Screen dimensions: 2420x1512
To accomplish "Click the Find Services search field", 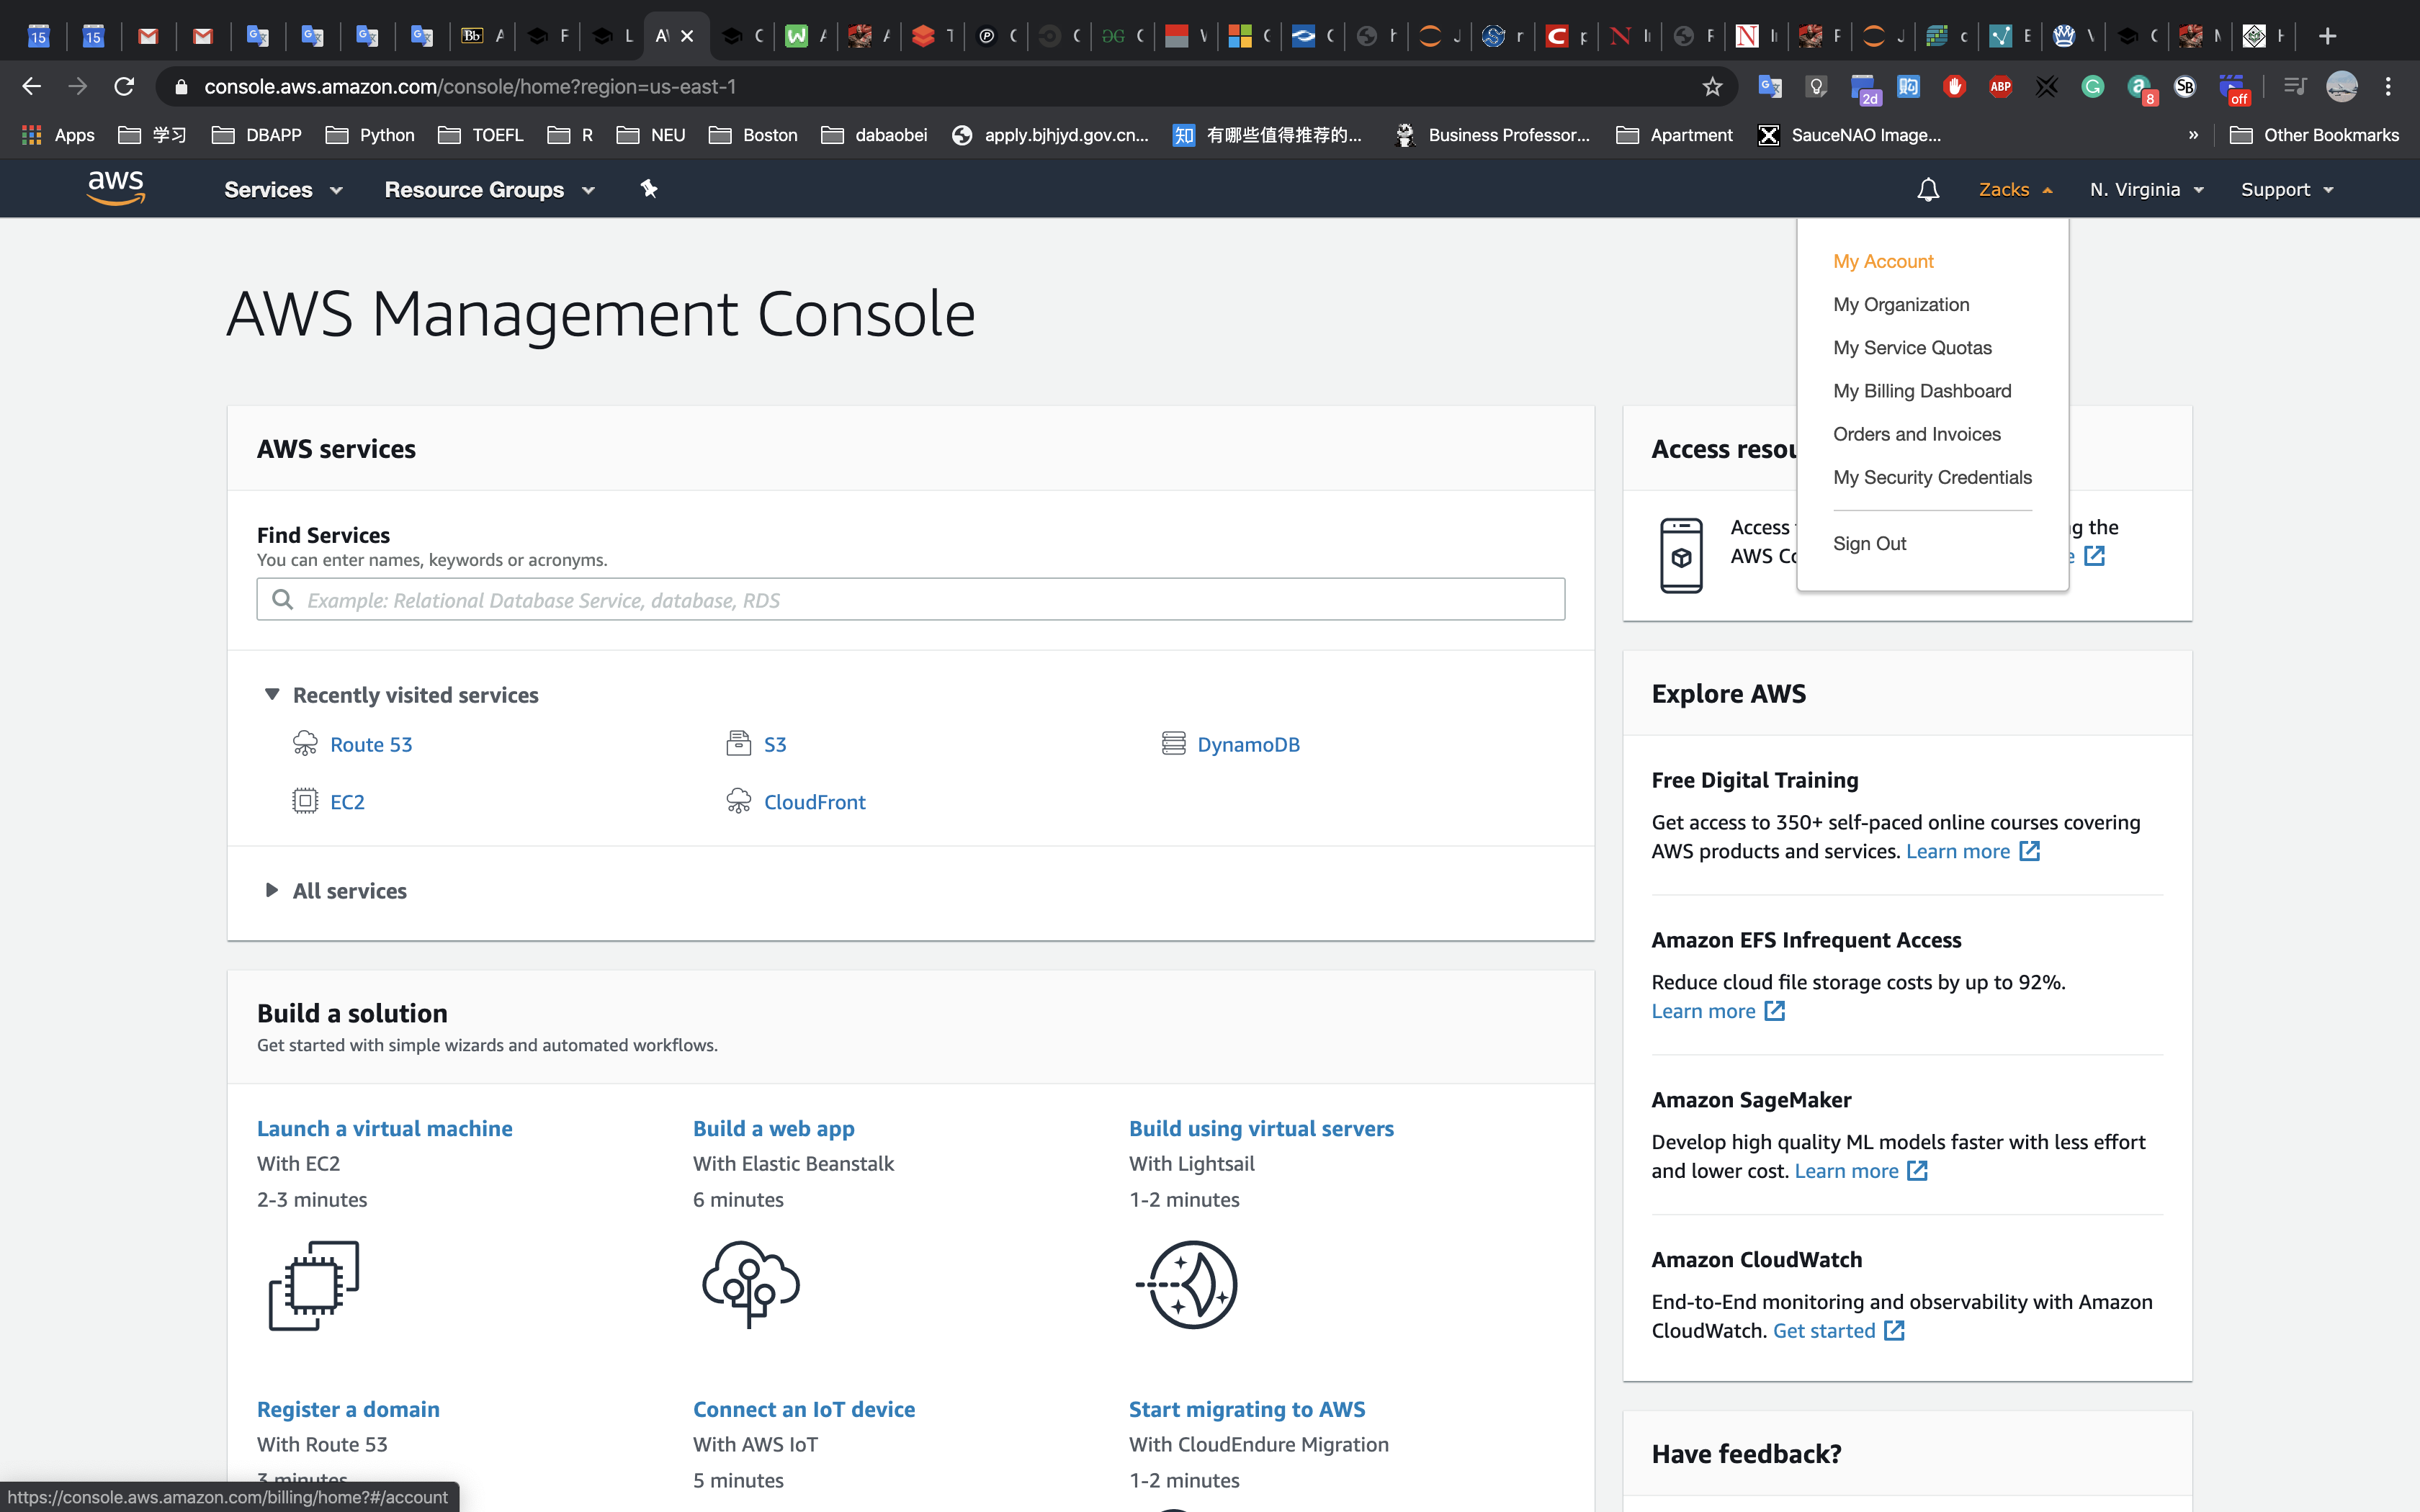I will [x=910, y=599].
